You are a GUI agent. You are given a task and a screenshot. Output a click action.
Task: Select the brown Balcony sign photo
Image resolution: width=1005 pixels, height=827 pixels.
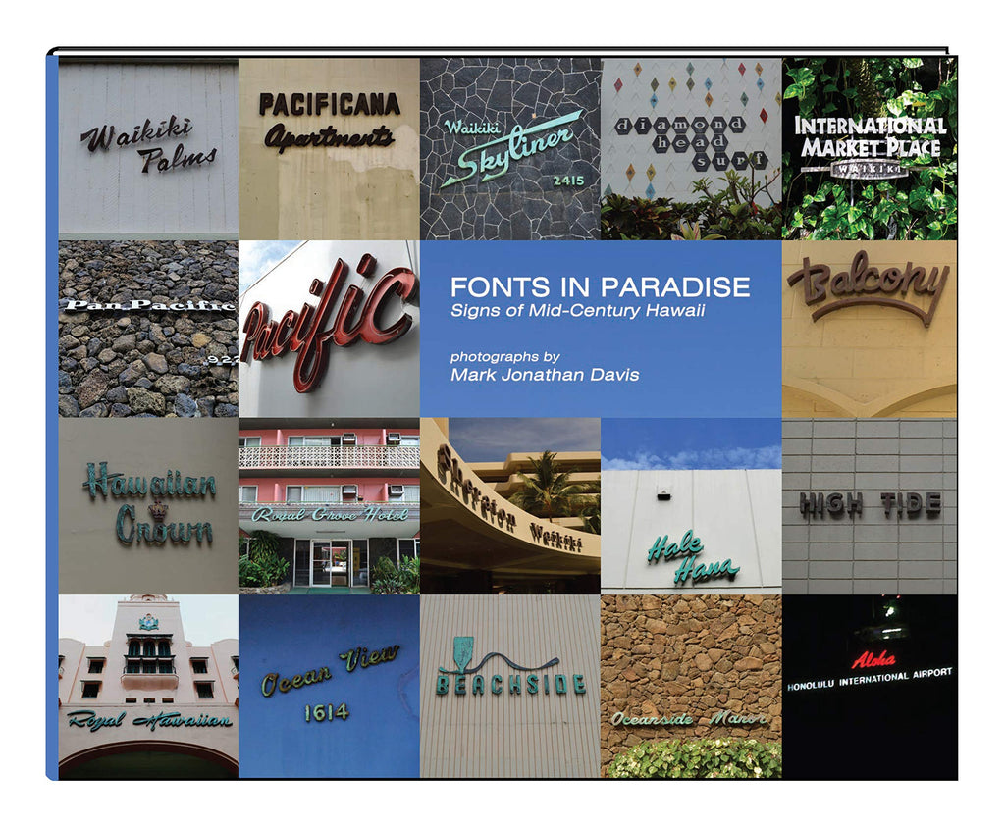870,329
